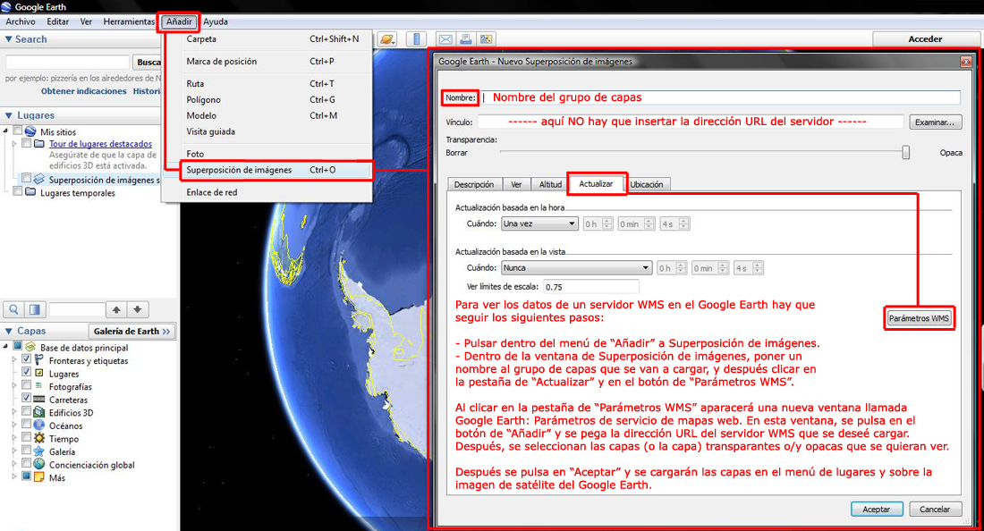
Task: Click the Océanos globe icon
Action: click(x=38, y=425)
